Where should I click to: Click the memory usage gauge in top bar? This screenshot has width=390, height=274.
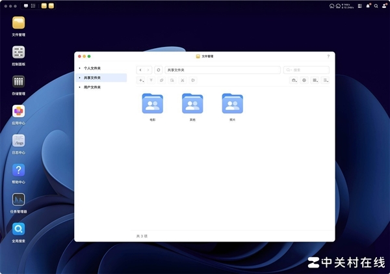click(x=338, y=6)
